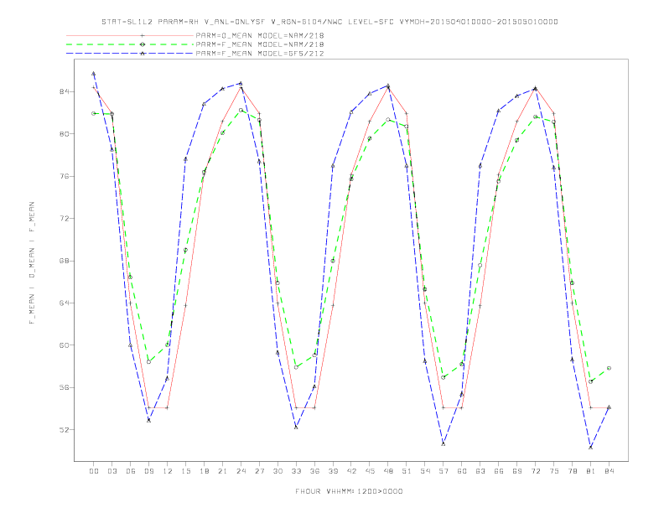
Task: Click x-axis tick label 03
Action: 112,471
